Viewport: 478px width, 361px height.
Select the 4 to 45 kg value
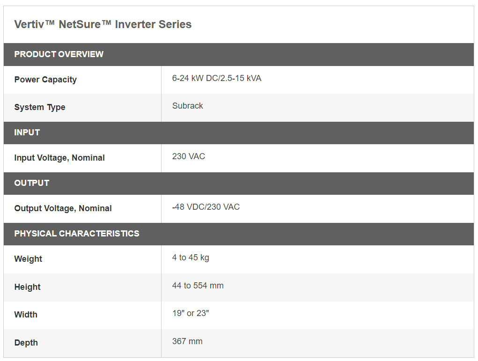tap(191, 258)
